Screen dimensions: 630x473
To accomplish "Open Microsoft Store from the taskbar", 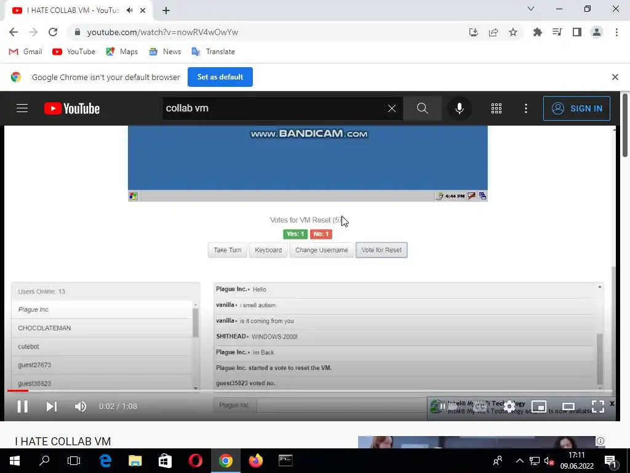I will pyautogui.click(x=165, y=461).
